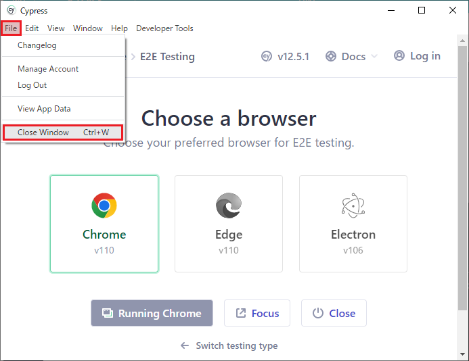
Task: Choose View App Data entry
Action: (63, 109)
